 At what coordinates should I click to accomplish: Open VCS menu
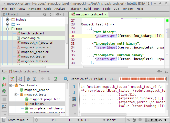pos(116,9)
